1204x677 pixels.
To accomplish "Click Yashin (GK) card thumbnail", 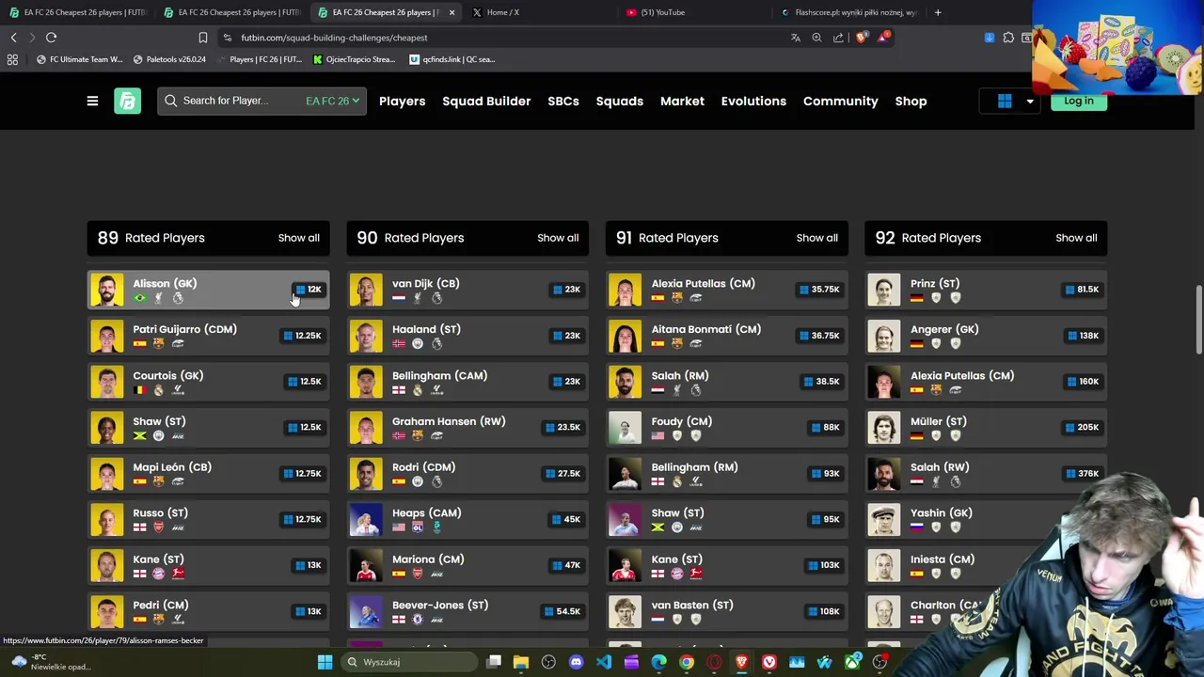I will 884,519.
